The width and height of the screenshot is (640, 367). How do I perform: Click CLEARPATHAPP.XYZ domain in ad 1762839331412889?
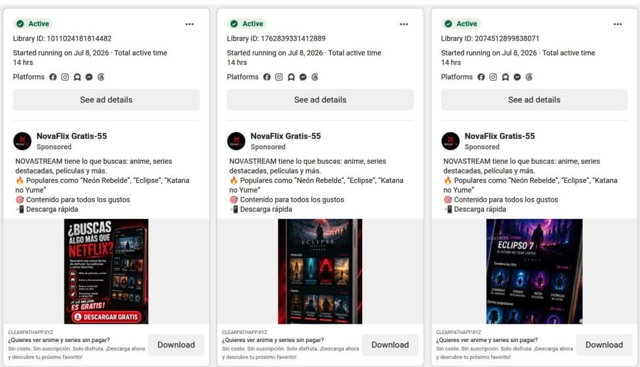[244, 332]
